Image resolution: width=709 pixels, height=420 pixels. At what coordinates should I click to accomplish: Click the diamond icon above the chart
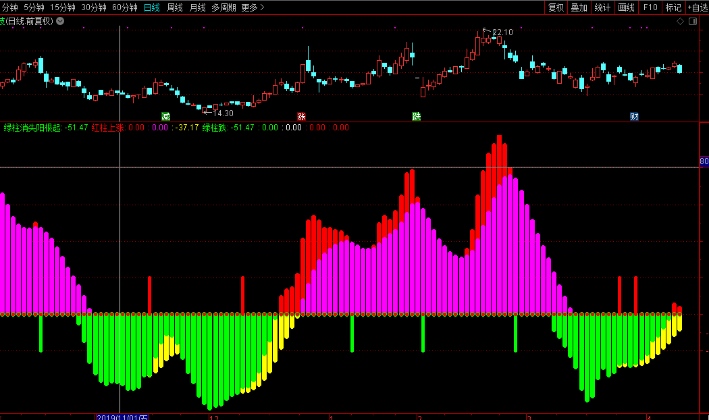(680, 21)
